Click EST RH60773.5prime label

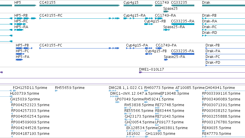pyautogui.click(x=159, y=88)
